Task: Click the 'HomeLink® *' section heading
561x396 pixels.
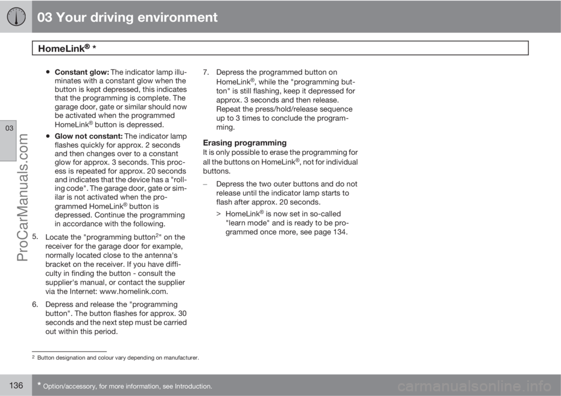Action: [x=67, y=48]
